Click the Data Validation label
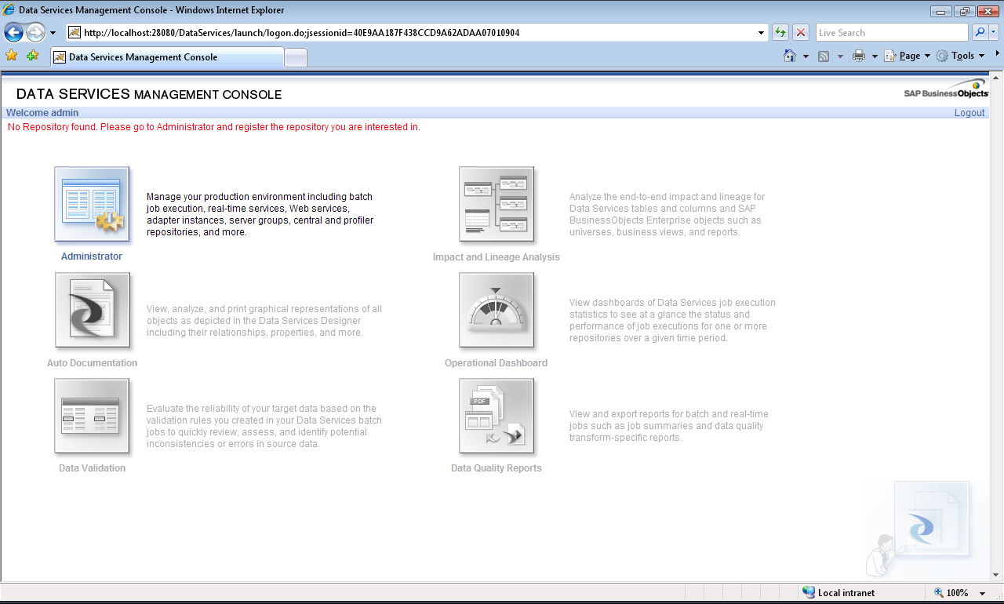 point(92,468)
